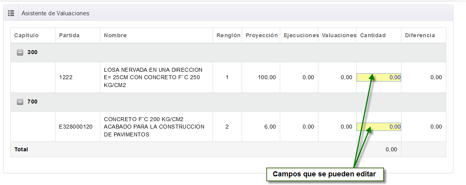Screen dimensions: 466x185
Task: Click the Valuaciones column header
Action: (x=339, y=35)
